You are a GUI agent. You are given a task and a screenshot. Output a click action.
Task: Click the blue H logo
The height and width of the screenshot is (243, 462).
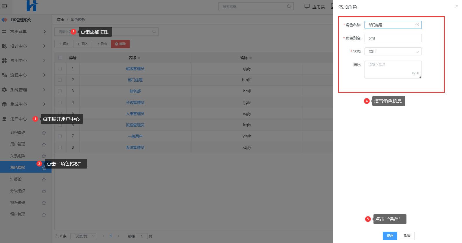tap(32, 6)
